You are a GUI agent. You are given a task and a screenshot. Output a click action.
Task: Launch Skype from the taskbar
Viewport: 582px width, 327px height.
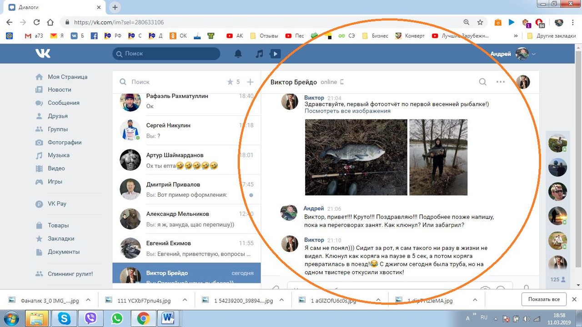pos(64,318)
